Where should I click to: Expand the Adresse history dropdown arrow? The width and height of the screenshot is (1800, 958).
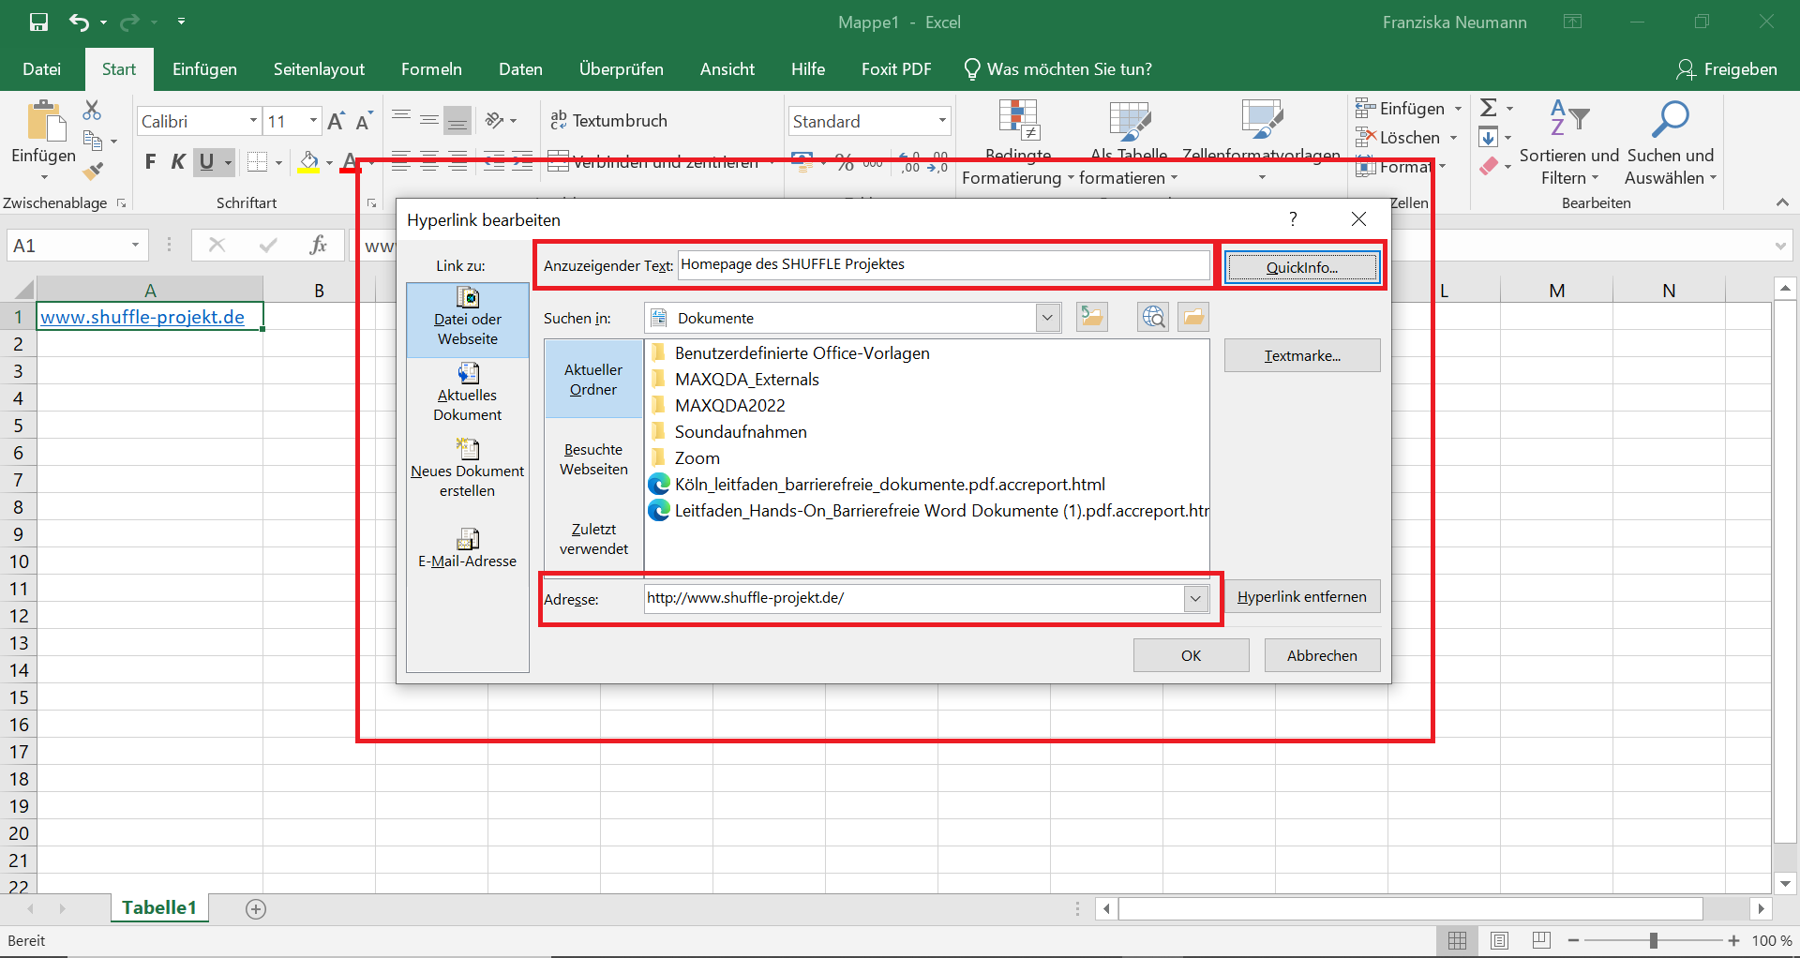[1195, 598]
